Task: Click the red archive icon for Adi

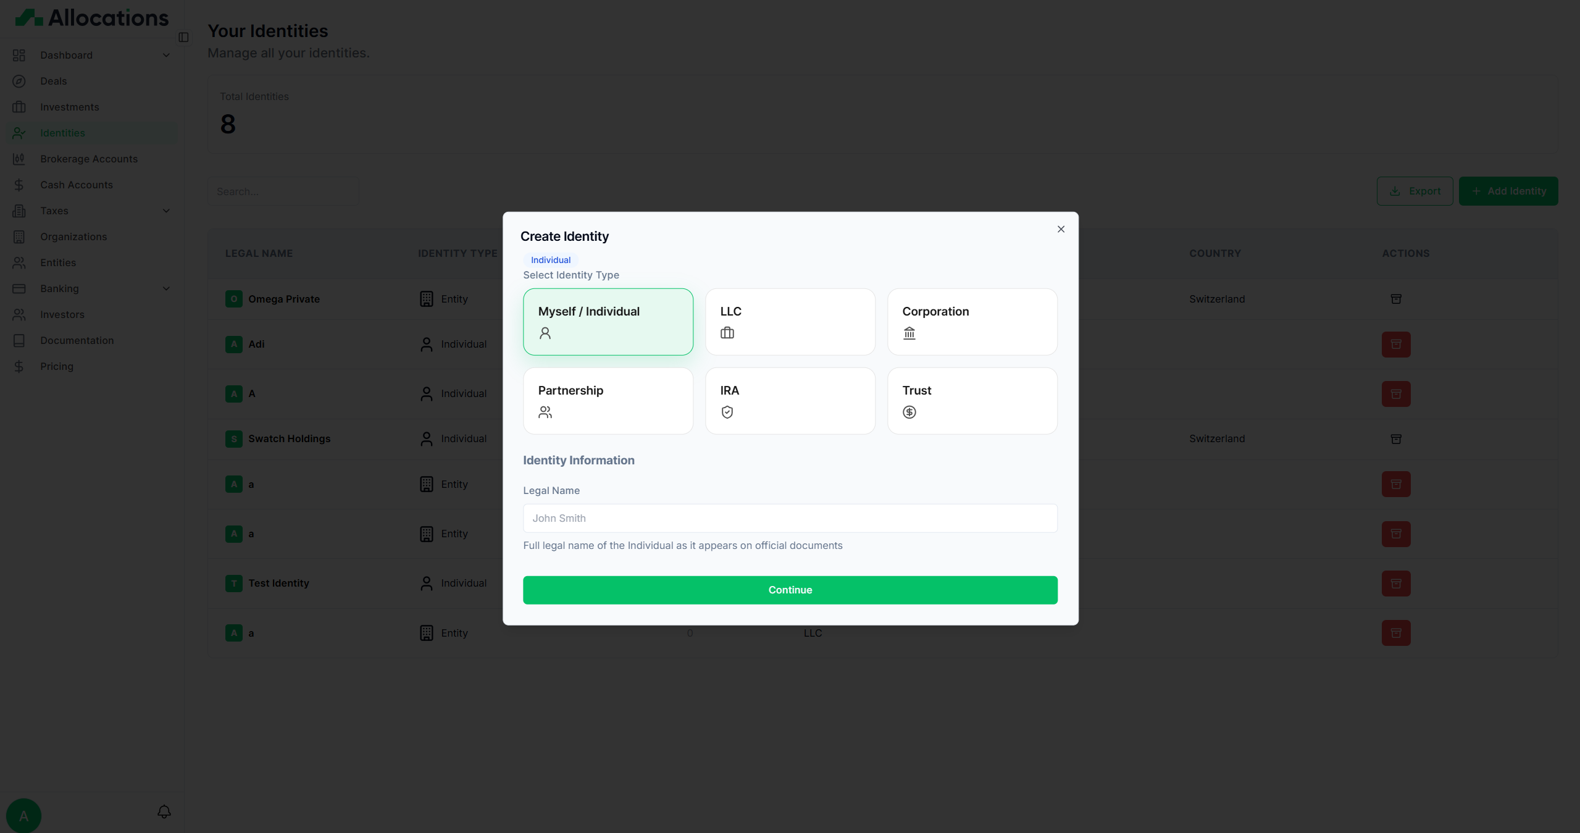Action: pos(1395,345)
